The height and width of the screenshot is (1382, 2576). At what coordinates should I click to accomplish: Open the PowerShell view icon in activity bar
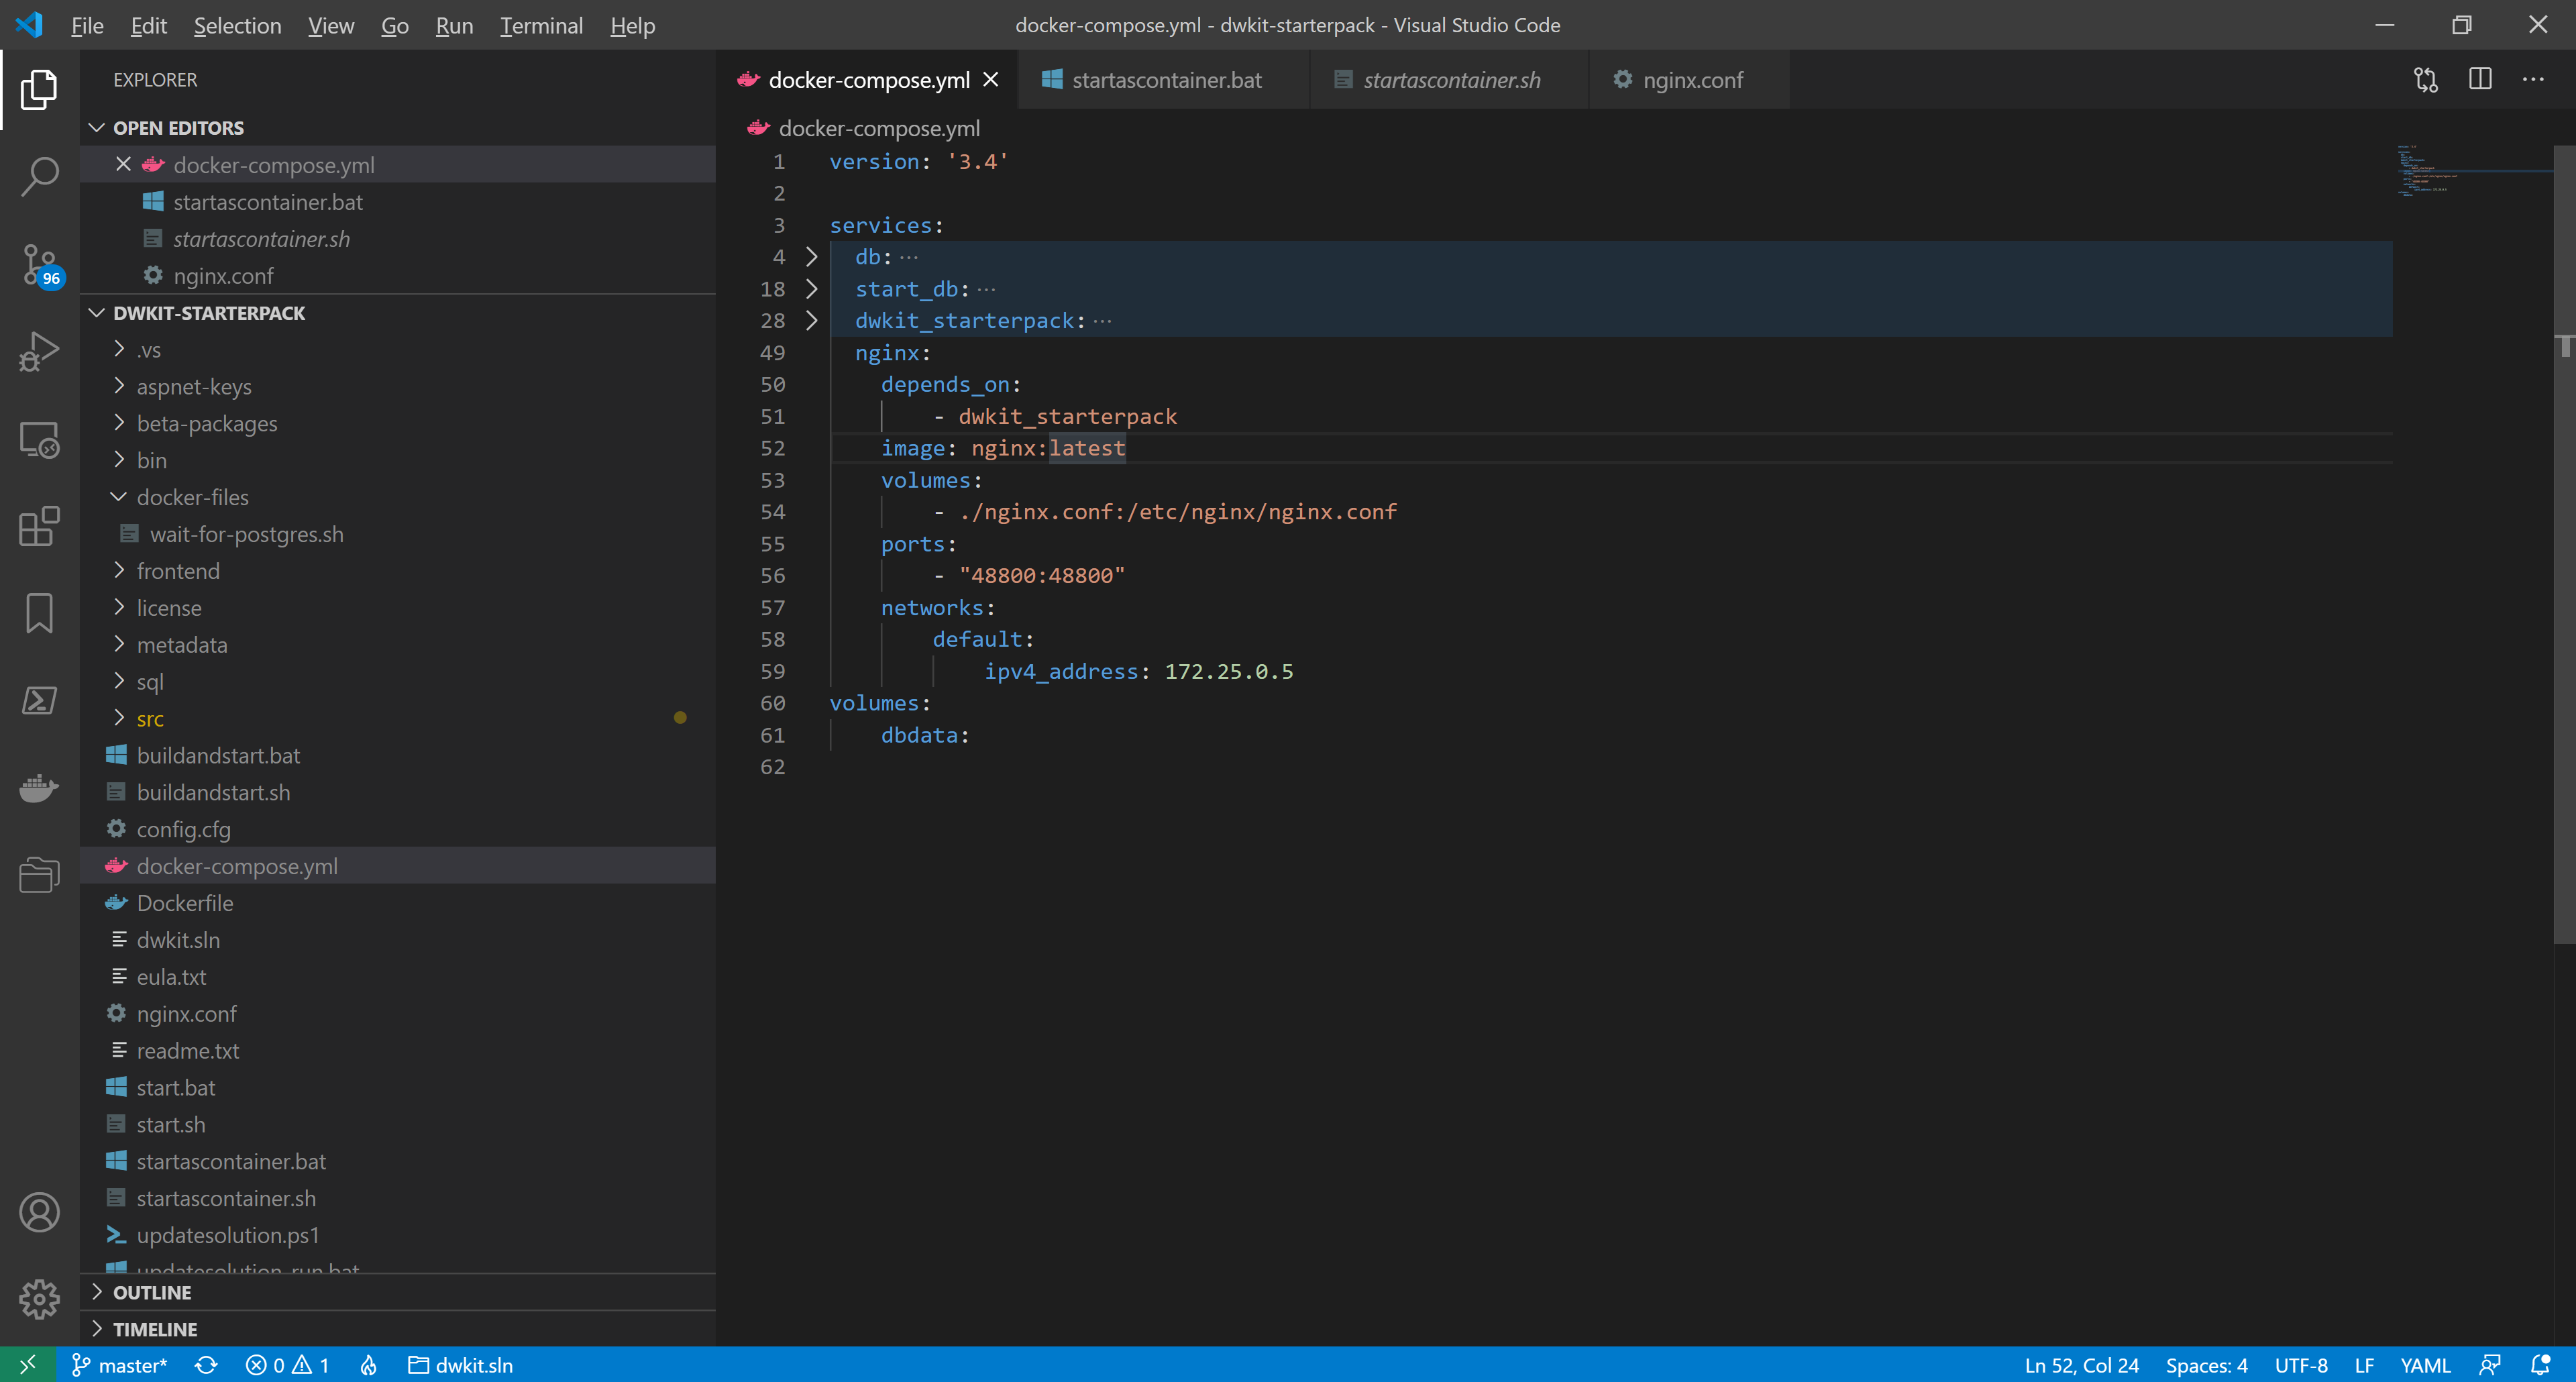pos(39,700)
